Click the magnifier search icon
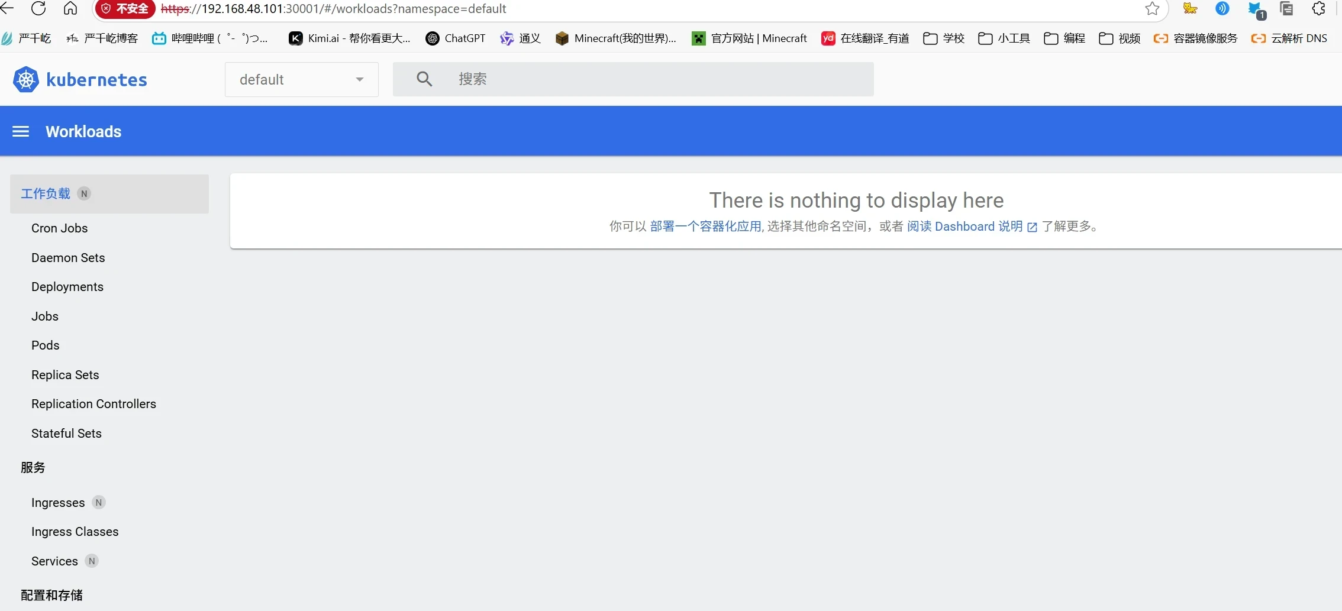The image size is (1342, 611). click(x=424, y=79)
